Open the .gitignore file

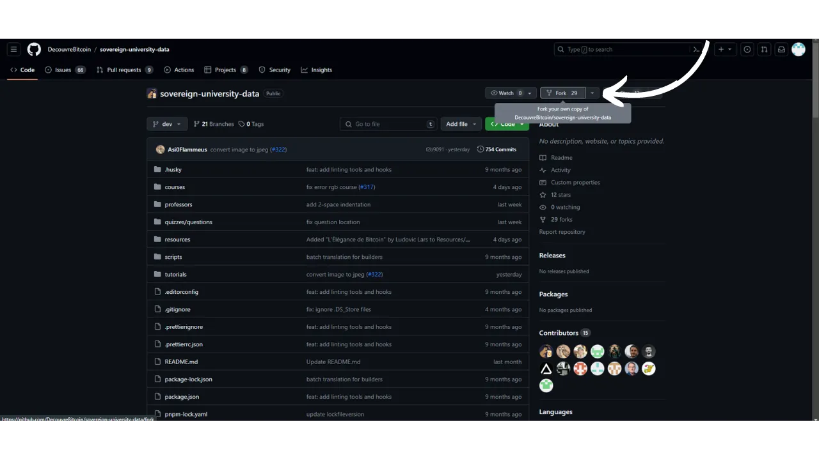coord(177,309)
